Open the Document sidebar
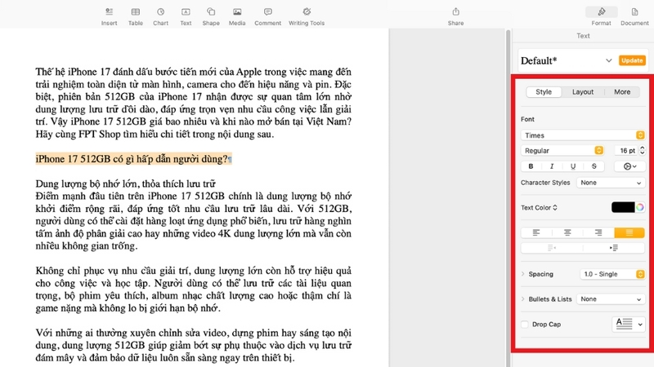The height and width of the screenshot is (367, 654). (x=634, y=16)
